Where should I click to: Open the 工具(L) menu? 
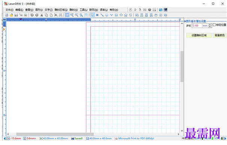pyautogui.click(x=83, y=10)
